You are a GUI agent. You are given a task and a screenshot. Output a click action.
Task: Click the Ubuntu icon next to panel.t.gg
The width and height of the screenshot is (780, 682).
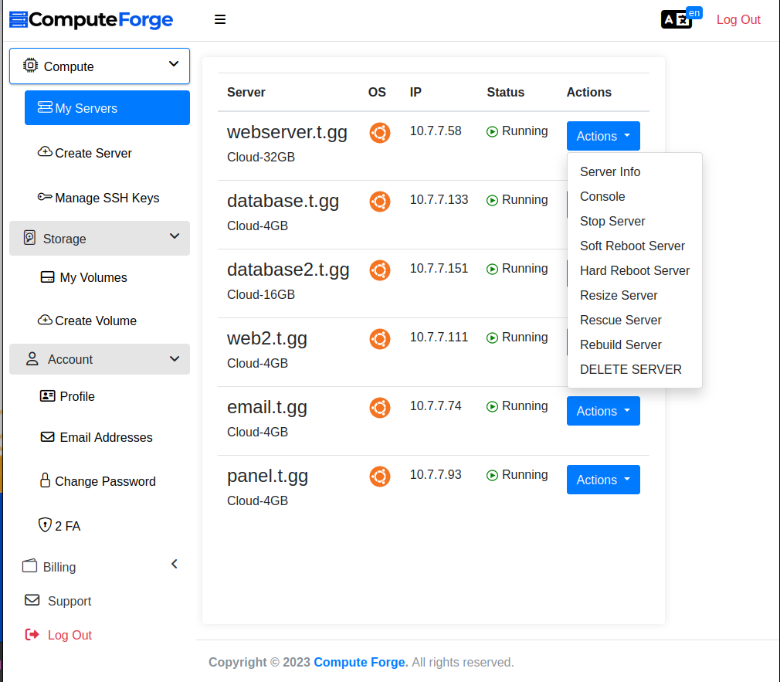tap(379, 477)
